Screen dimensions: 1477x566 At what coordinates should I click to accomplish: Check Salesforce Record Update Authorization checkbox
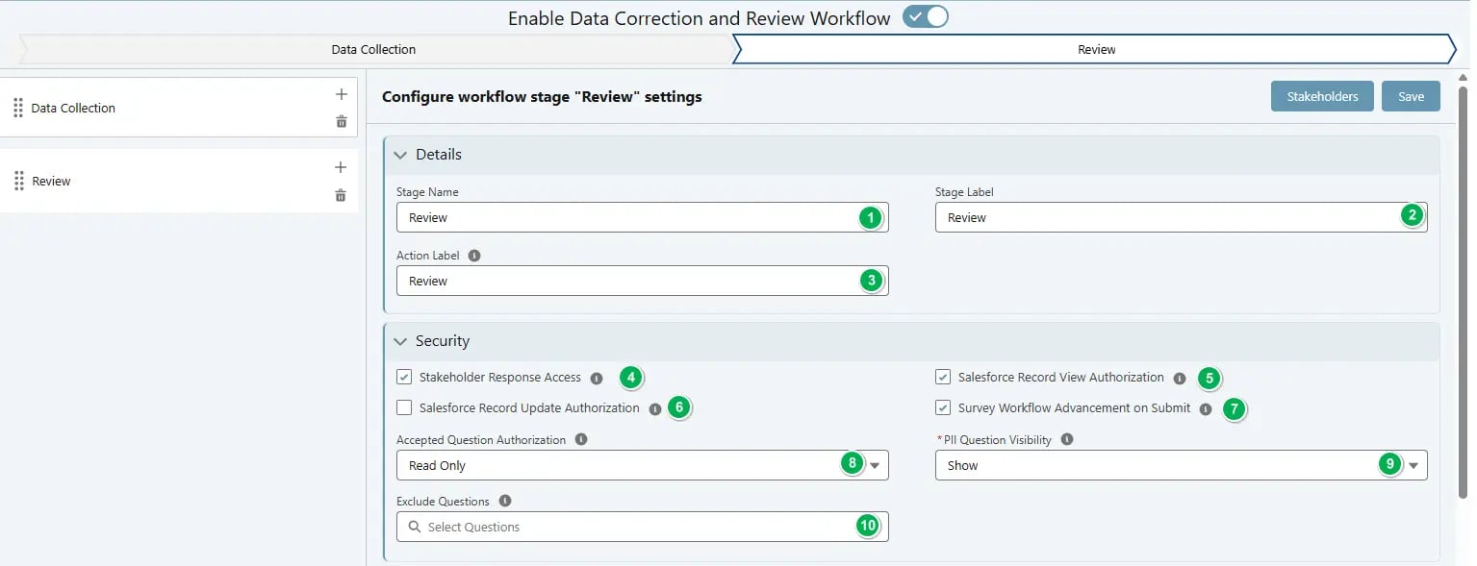pyautogui.click(x=404, y=408)
